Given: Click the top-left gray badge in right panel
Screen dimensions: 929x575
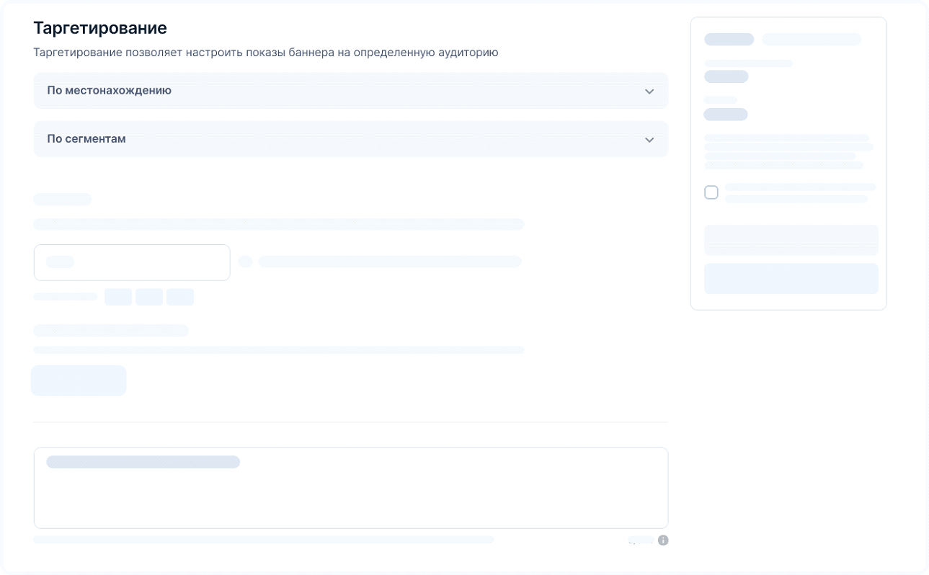Looking at the screenshot, I should coord(729,39).
